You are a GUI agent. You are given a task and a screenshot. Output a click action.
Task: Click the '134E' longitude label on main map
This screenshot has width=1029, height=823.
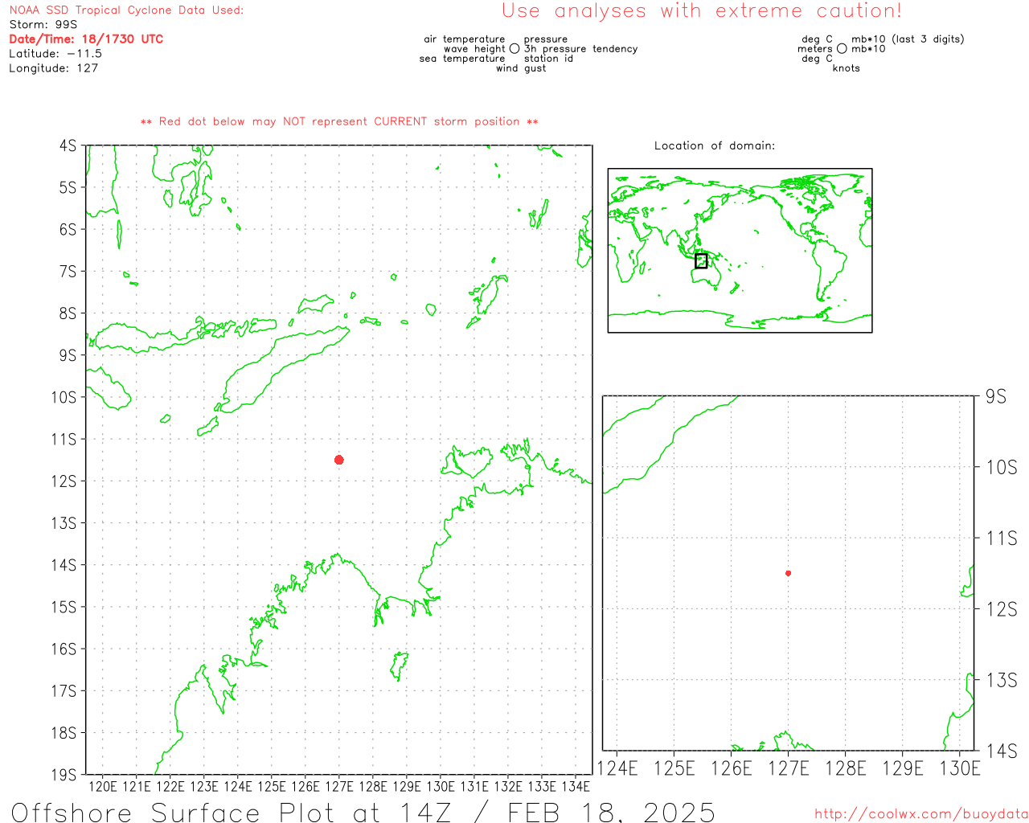(x=576, y=786)
